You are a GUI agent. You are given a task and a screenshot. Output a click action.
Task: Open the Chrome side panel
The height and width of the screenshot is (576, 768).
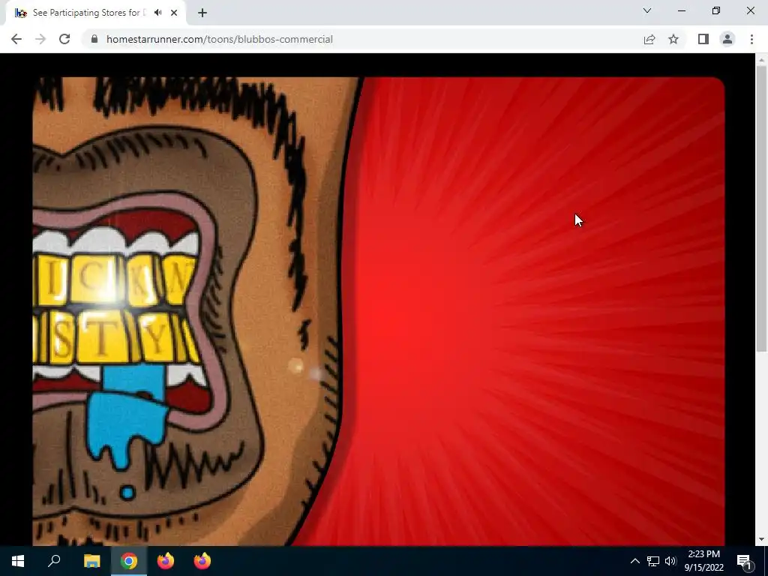(x=703, y=39)
